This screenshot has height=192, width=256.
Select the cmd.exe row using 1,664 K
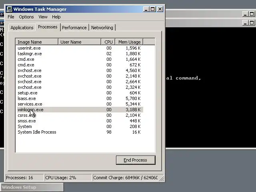pos(80,59)
